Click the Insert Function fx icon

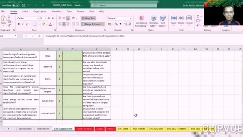tap(39, 36)
